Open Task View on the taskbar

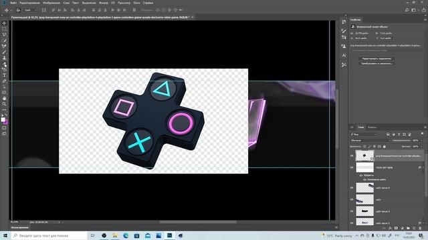(92, 235)
